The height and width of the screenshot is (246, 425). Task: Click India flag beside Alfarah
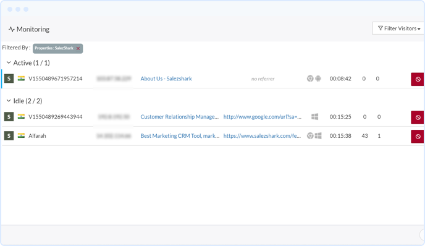point(21,135)
